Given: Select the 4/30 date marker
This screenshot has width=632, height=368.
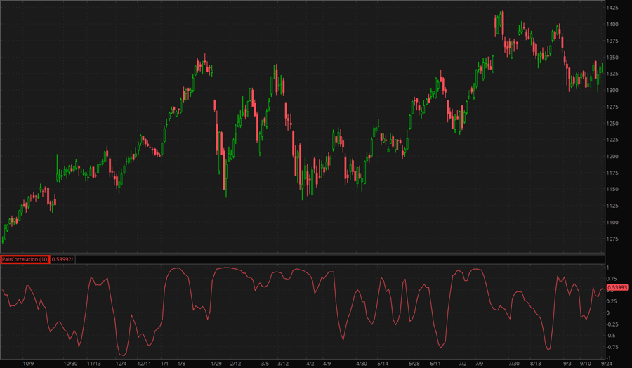Looking at the screenshot, I should (x=362, y=363).
